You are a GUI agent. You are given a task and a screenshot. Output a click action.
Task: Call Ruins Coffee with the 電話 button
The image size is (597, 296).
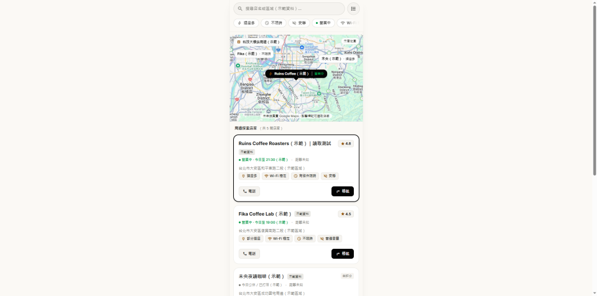coord(250,191)
